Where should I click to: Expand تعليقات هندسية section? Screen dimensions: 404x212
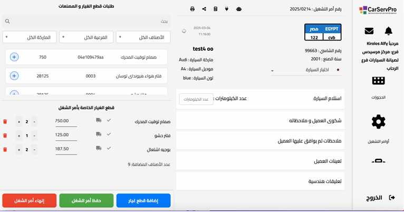coord(260,181)
